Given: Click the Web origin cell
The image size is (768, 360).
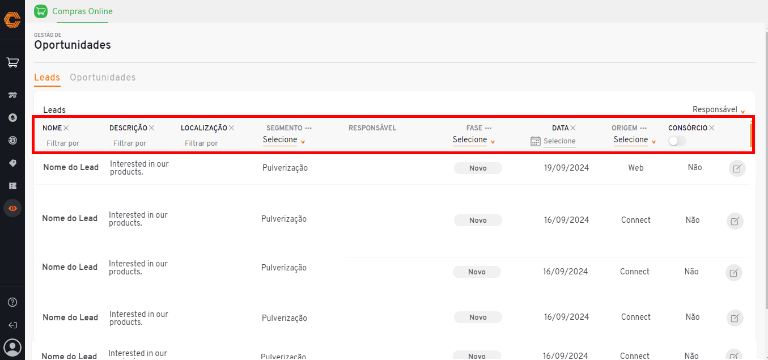Looking at the screenshot, I should 636,168.
